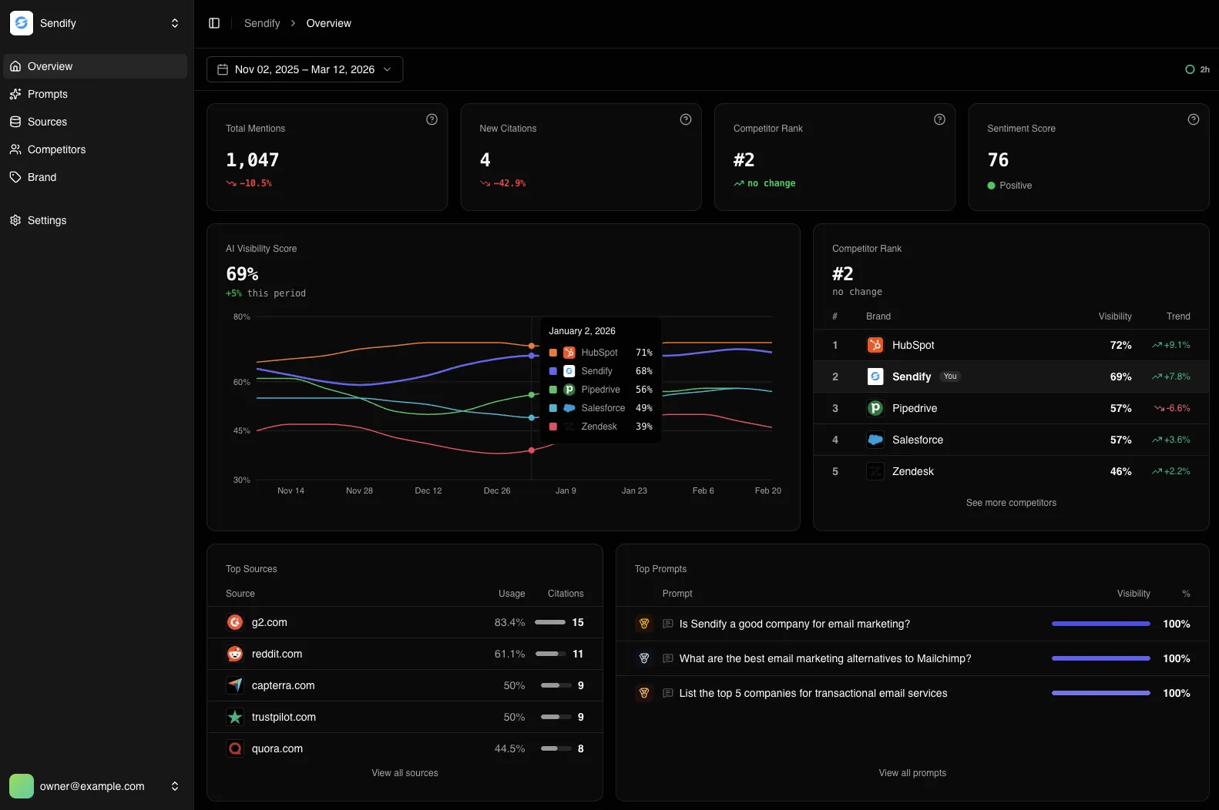Click the Competitor Rank card help icon
This screenshot has height=810, width=1219.
pyautogui.click(x=939, y=119)
